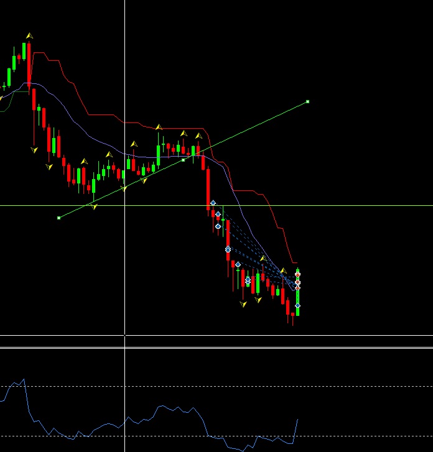Click the blue arrow right of the green horizontal line's first dip candle
This screenshot has height=452, width=433.
click(218, 214)
